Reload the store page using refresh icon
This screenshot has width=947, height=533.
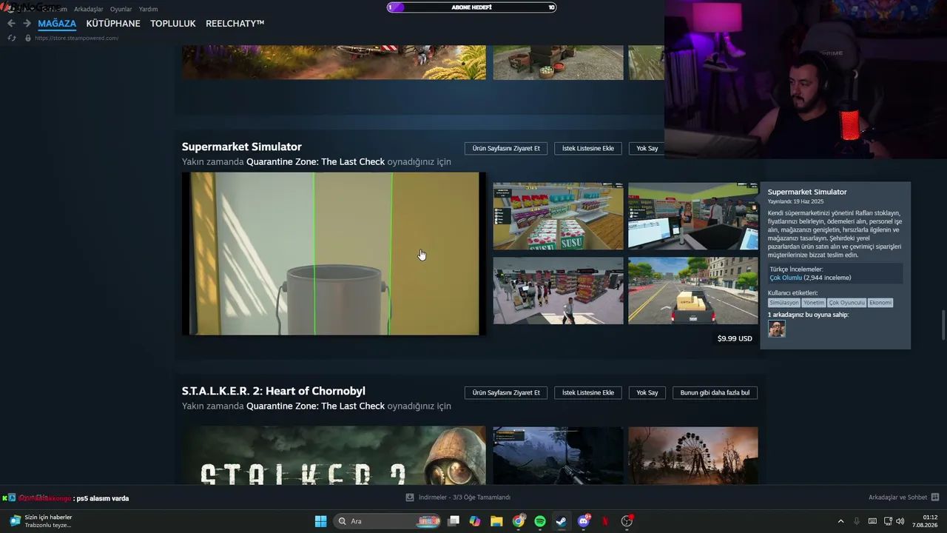click(12, 38)
